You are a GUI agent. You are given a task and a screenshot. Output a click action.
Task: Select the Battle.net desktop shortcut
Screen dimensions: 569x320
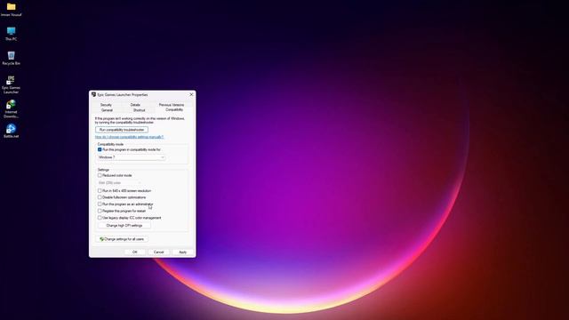coord(11,131)
